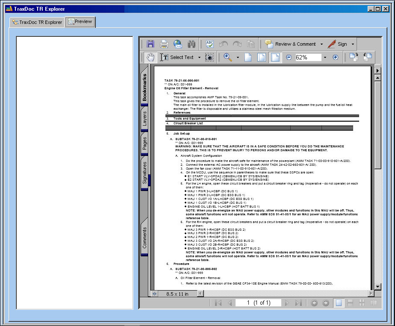Open the Pages side tab

(x=144, y=143)
